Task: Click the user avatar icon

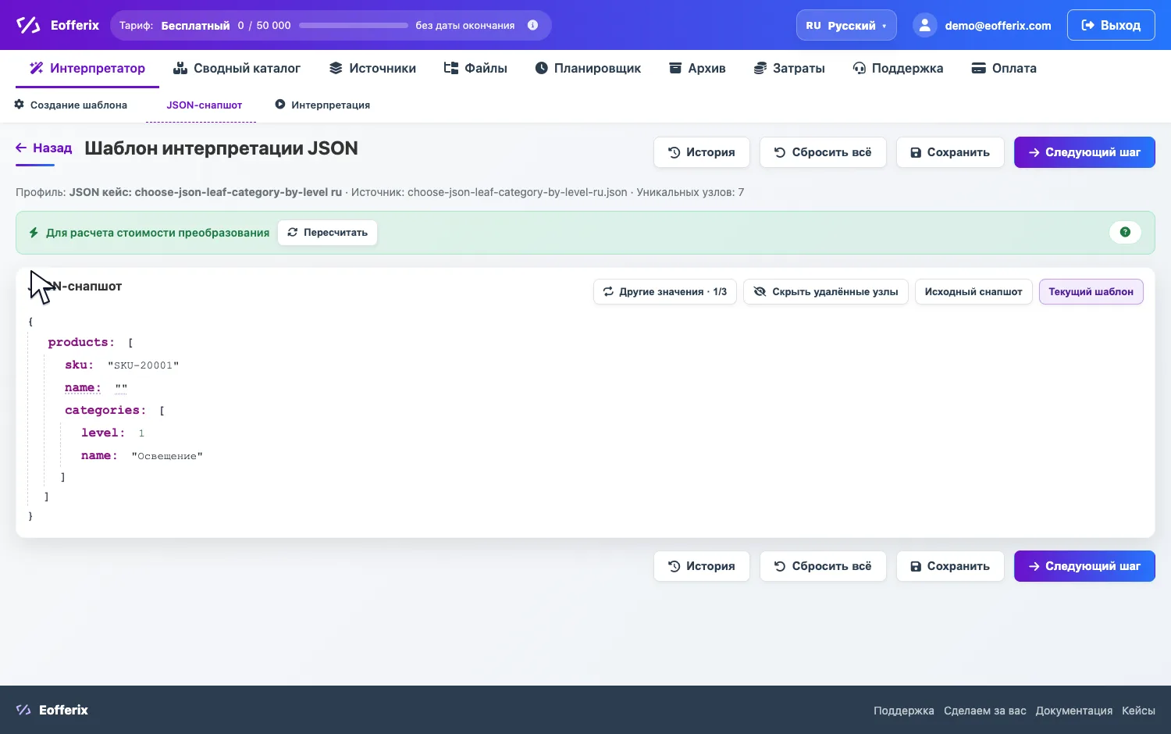Action: pos(924,25)
